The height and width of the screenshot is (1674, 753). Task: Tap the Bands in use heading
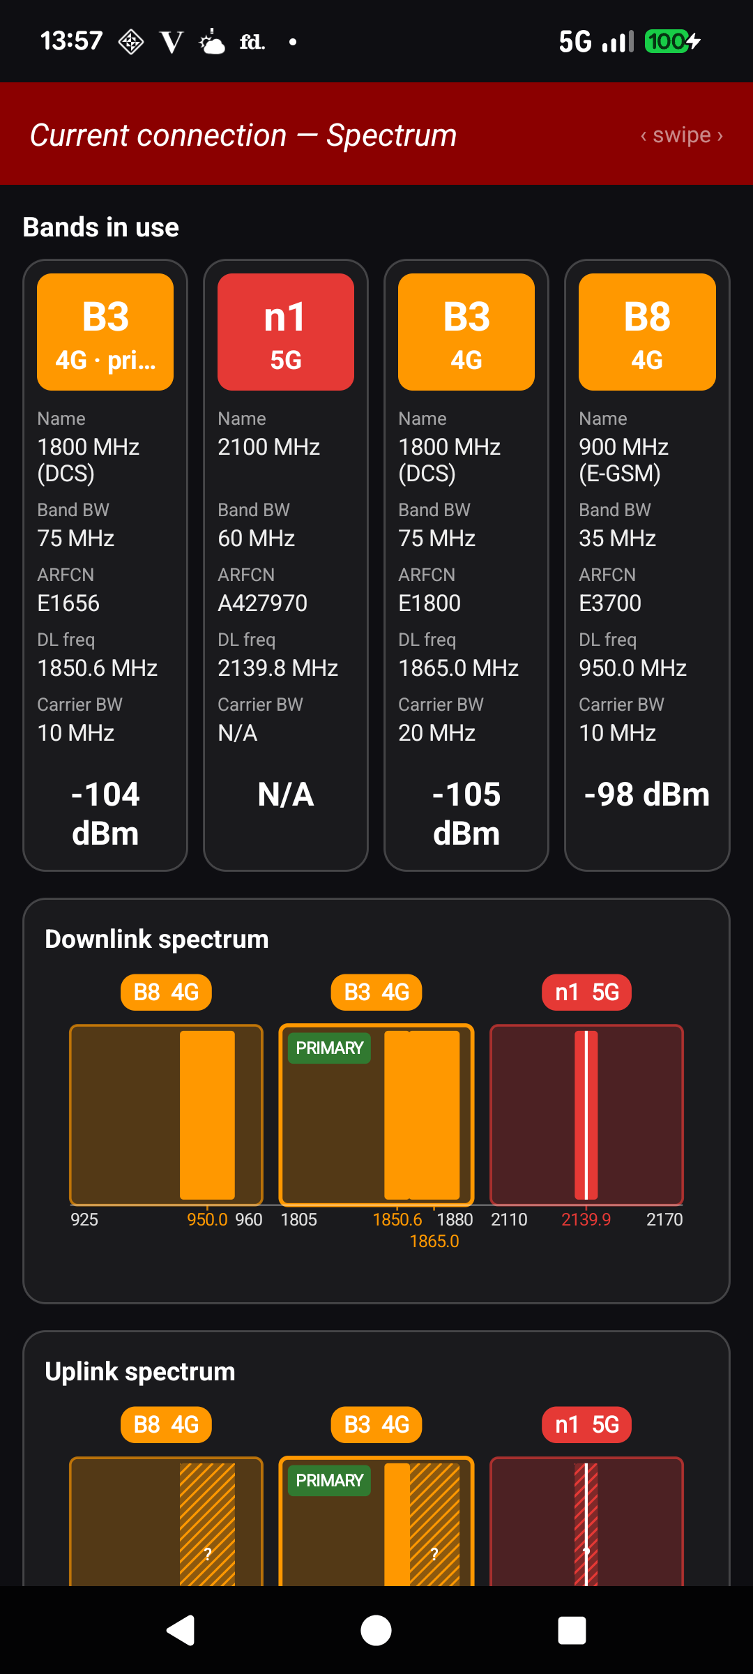[101, 227]
